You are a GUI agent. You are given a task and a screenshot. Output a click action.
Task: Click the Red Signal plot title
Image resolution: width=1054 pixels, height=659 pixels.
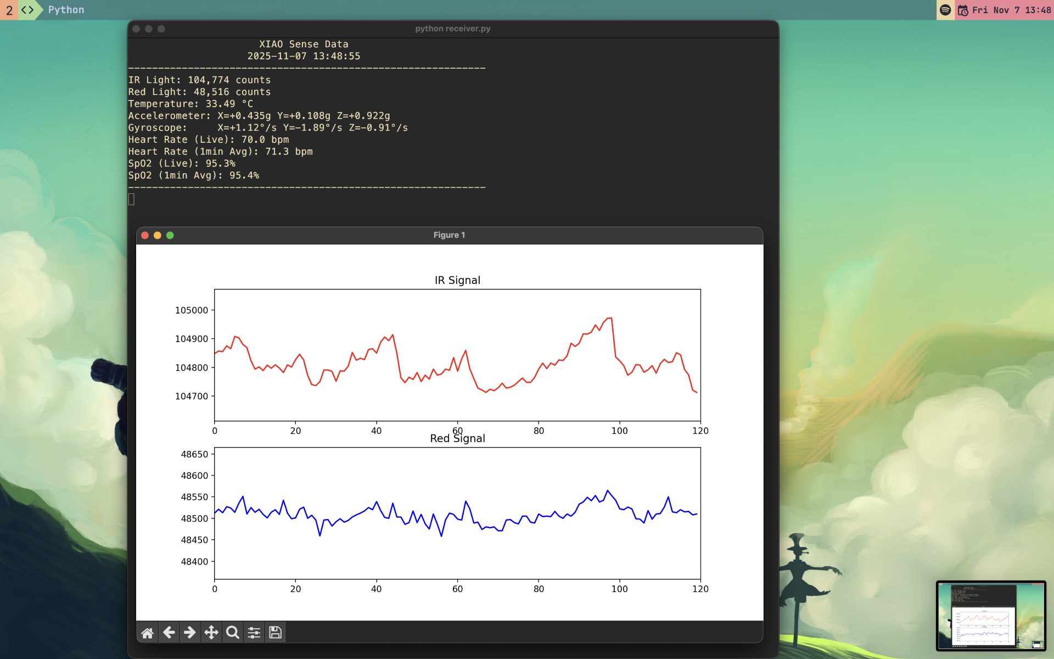(x=457, y=438)
